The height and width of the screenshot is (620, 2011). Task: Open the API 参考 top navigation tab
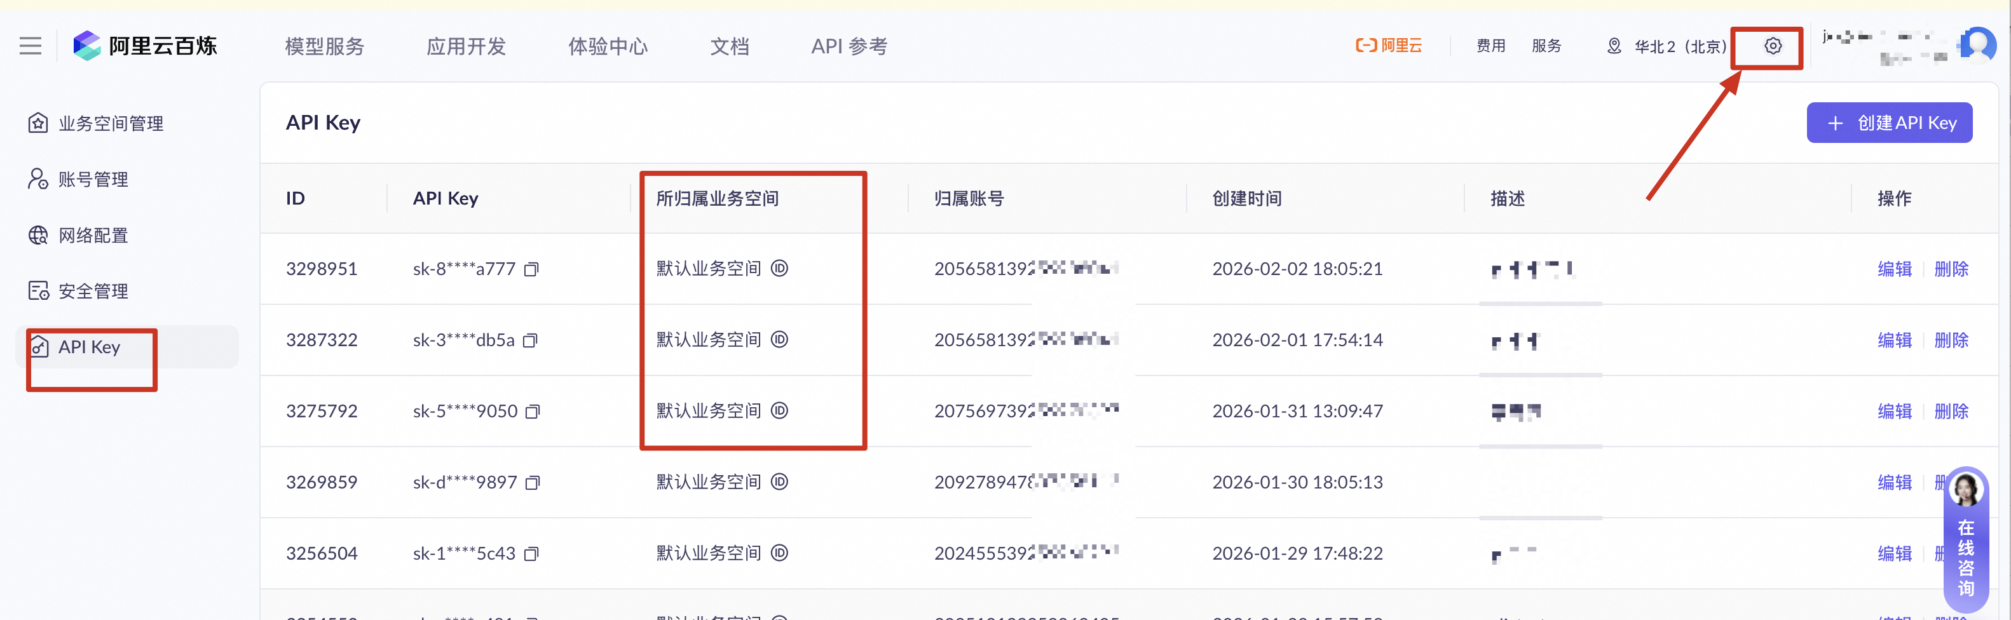[x=849, y=46]
